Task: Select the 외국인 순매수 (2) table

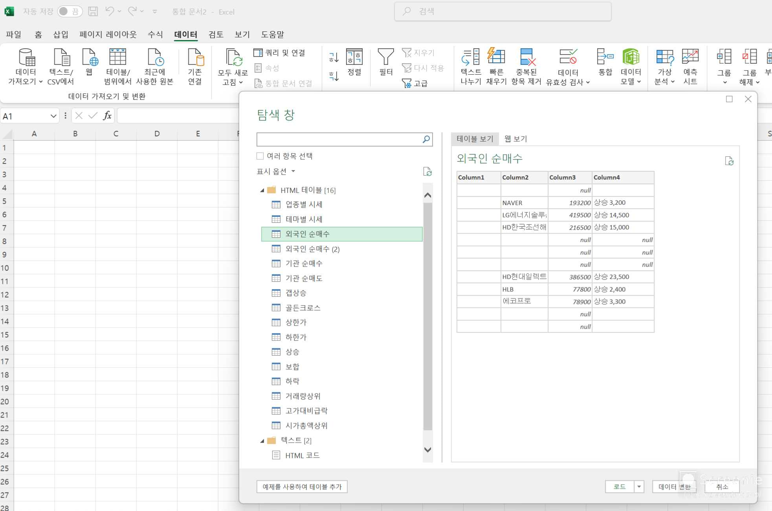Action: coord(342,249)
